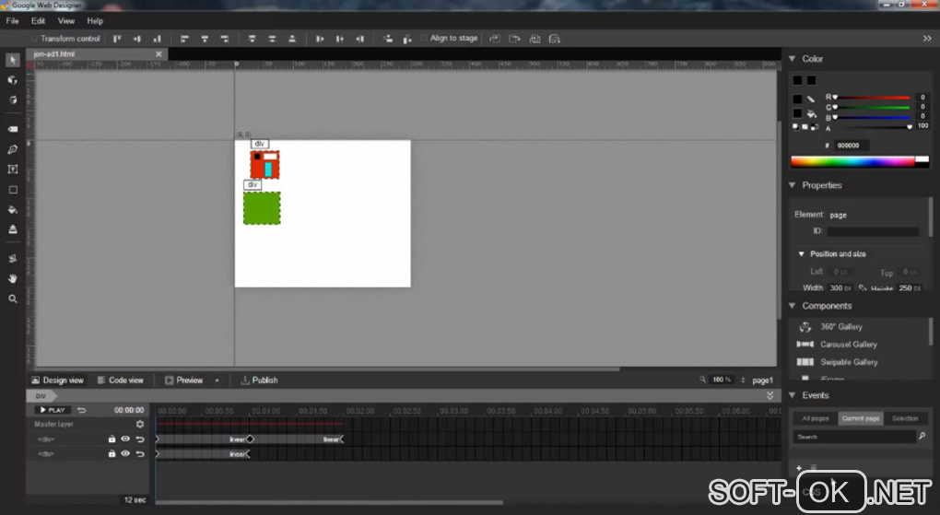The height and width of the screenshot is (515, 940).
Task: Adjust the red R slider
Action: [x=872, y=97]
